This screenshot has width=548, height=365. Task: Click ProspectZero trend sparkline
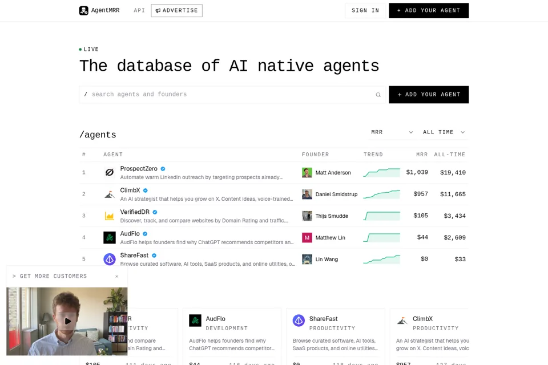coord(382,173)
